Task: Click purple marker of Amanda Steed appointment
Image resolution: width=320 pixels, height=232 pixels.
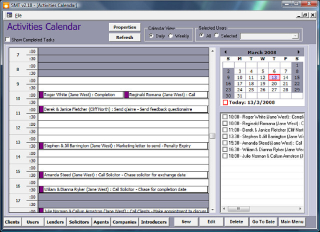Action: click(41, 175)
